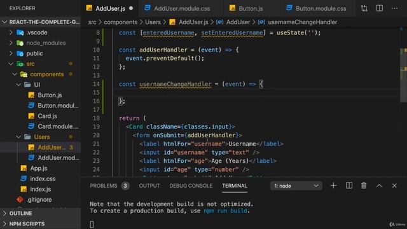Open the PROBLEMS panel tab
Image resolution: width=407 pixels, height=229 pixels.
click(104, 186)
